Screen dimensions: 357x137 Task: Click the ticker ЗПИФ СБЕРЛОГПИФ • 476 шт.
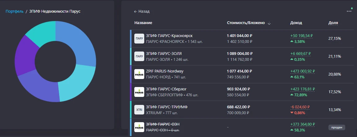(x=172, y=95)
